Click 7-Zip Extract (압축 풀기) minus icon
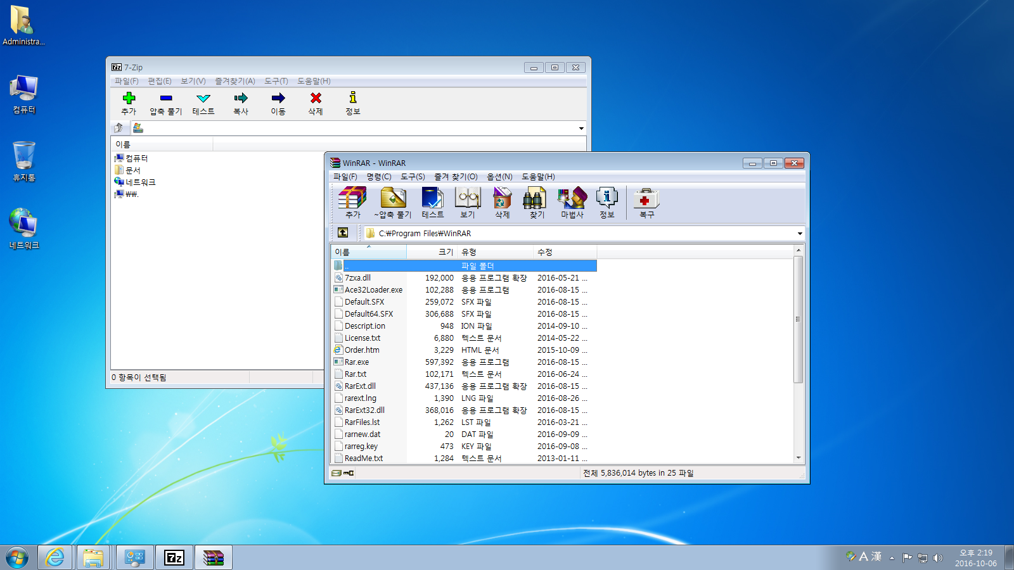The height and width of the screenshot is (570, 1014). [166, 103]
